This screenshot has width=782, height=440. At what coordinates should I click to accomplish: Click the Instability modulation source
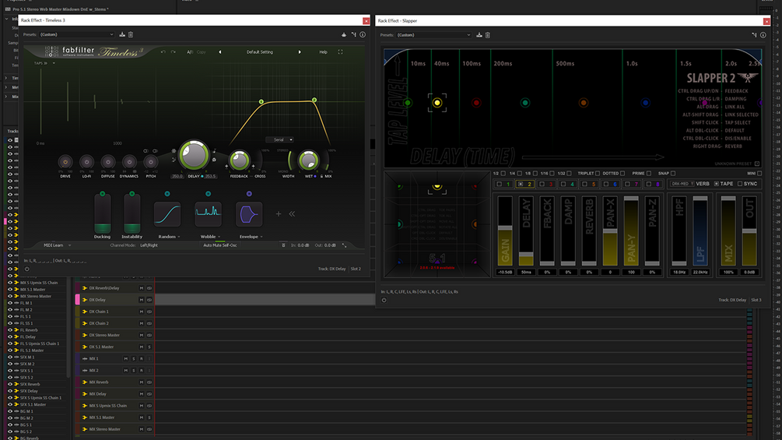(x=132, y=213)
